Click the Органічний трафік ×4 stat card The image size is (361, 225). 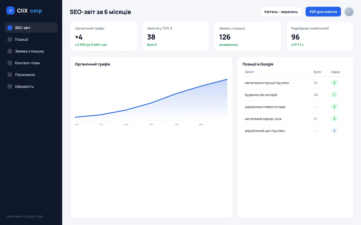tap(104, 36)
